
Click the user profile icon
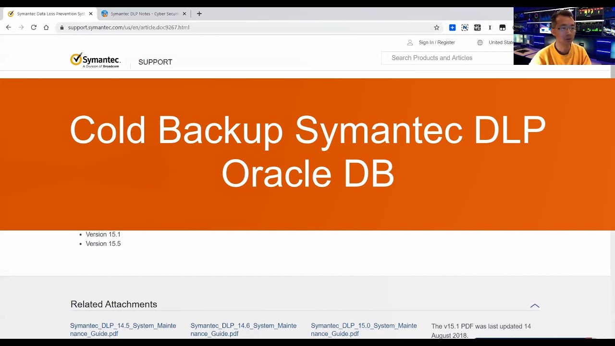[410, 42]
